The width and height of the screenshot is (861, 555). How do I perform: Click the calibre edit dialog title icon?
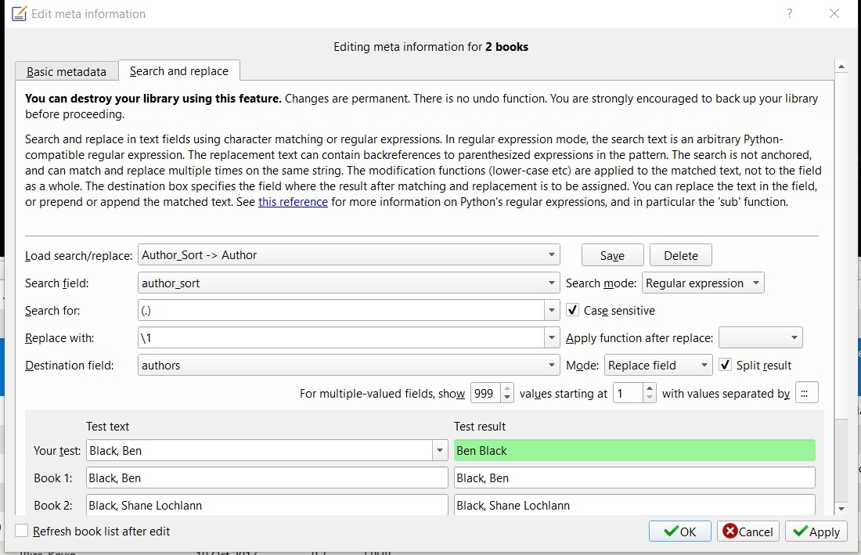[x=19, y=13]
